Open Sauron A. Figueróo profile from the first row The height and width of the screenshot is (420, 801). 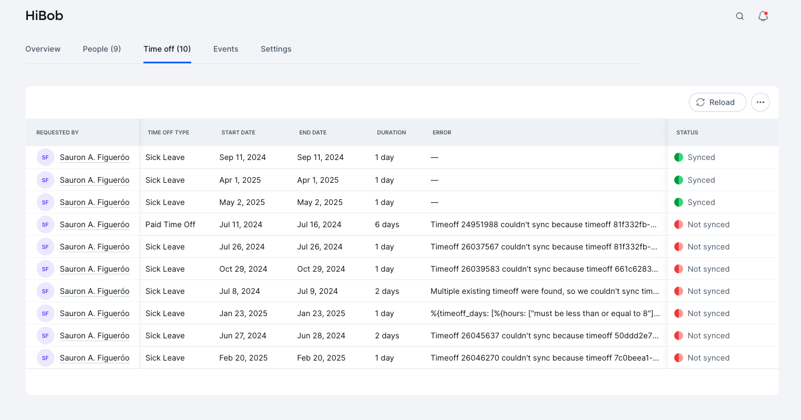tap(94, 157)
